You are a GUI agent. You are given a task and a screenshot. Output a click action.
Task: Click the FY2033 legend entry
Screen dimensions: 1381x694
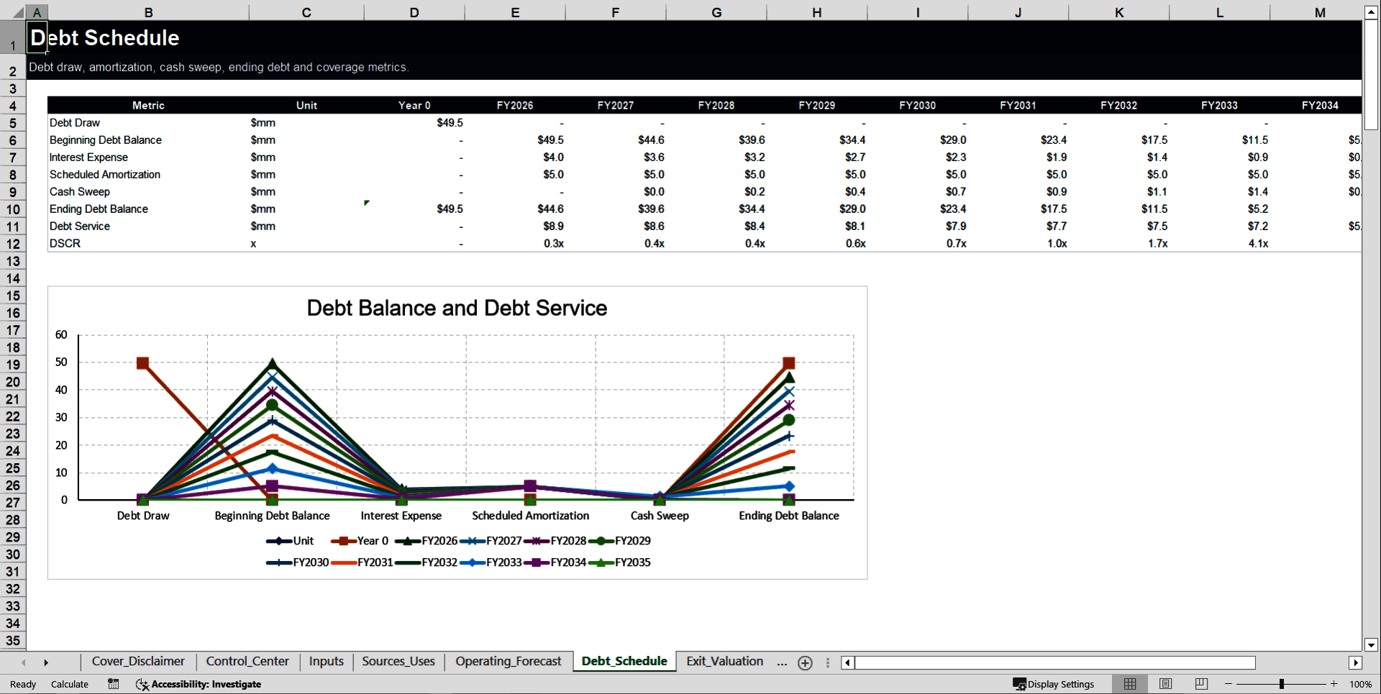point(491,562)
